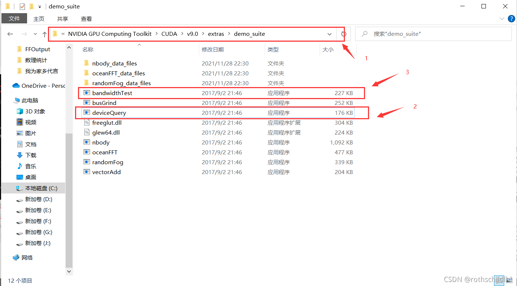
Task: Click the v9.0 breadcrumb segment
Action: (x=193, y=34)
